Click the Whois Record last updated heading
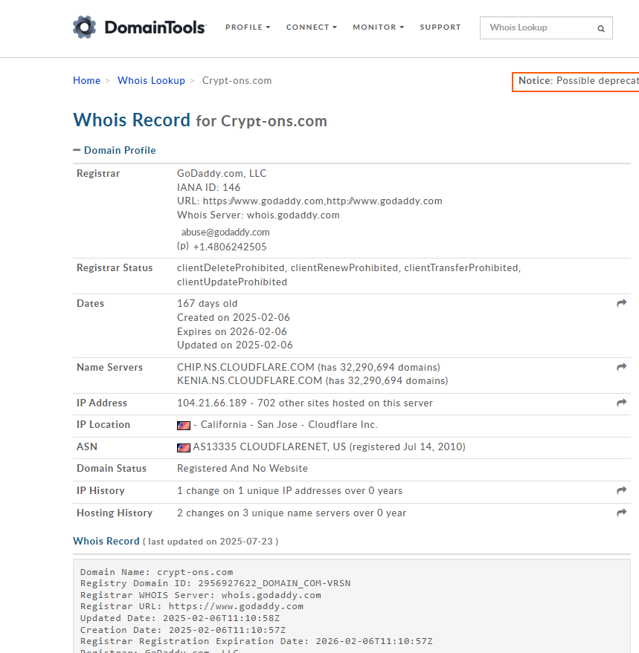The width and height of the screenshot is (639, 653). coord(176,541)
